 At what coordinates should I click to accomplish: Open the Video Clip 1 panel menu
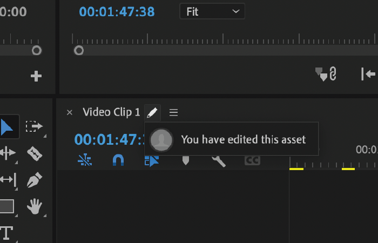pos(173,112)
